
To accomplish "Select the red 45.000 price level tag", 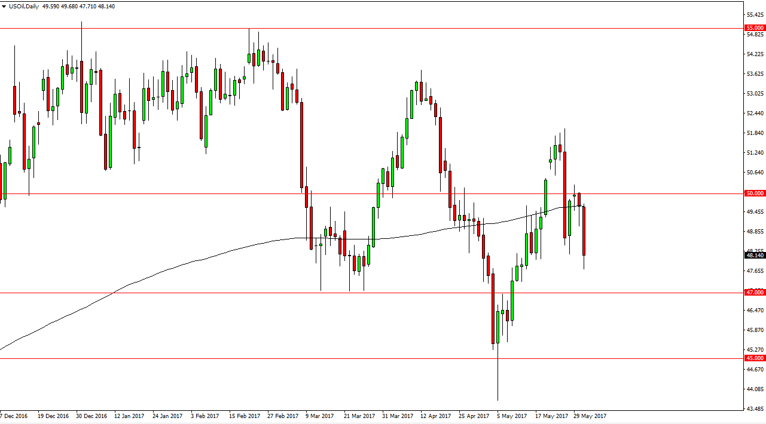I will (x=755, y=358).
